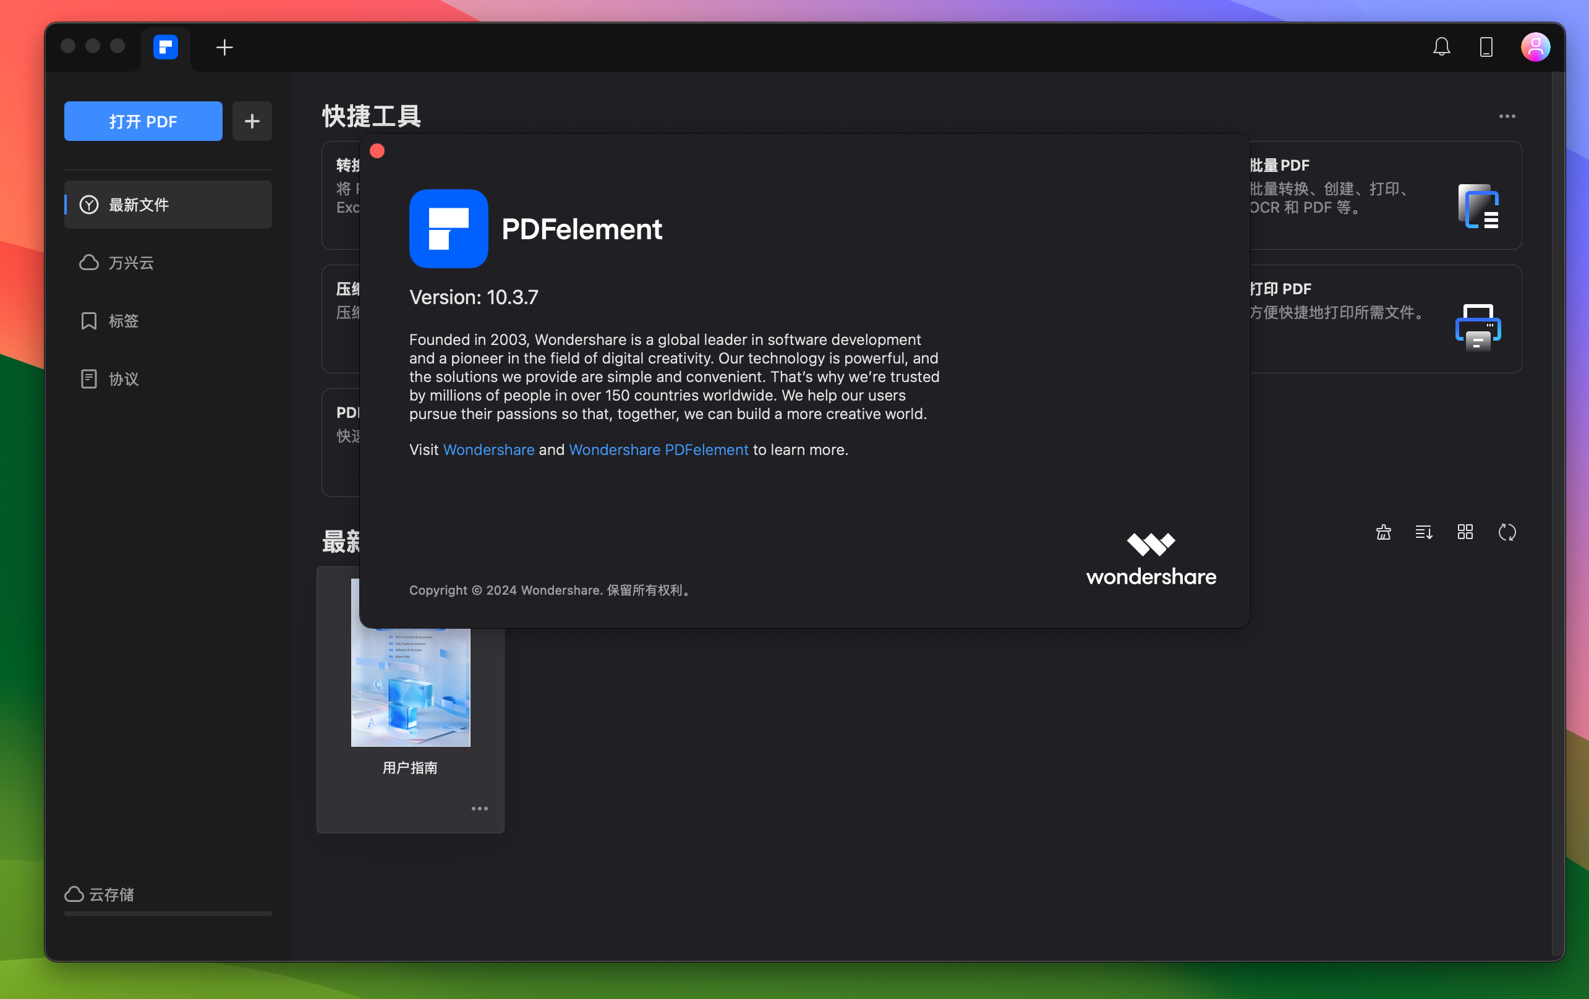The height and width of the screenshot is (999, 1589).
Task: Click the batch PDF icon
Action: pos(1478,206)
